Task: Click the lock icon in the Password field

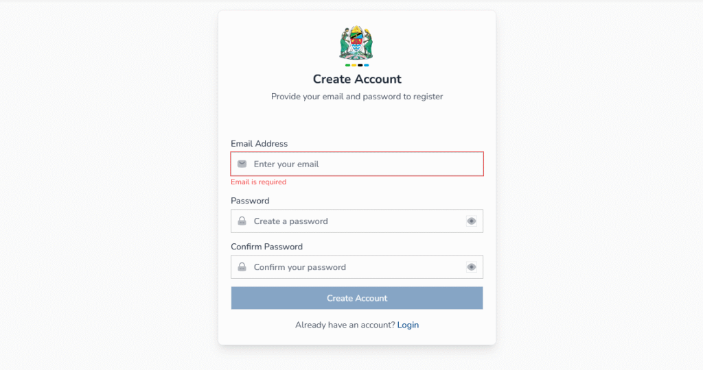Action: [242, 221]
